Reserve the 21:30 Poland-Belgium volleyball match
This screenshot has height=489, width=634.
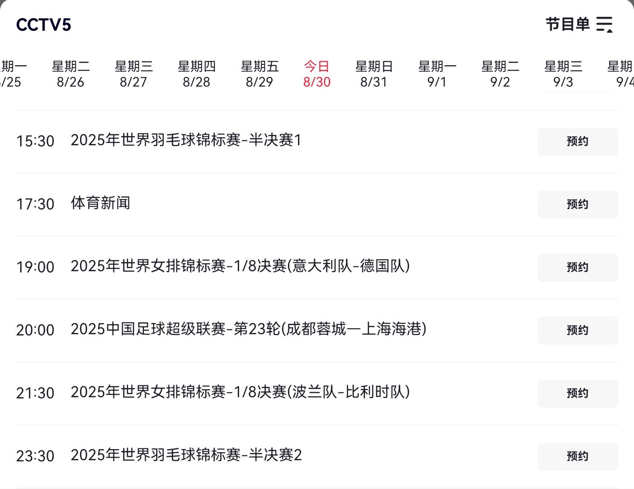click(x=577, y=393)
